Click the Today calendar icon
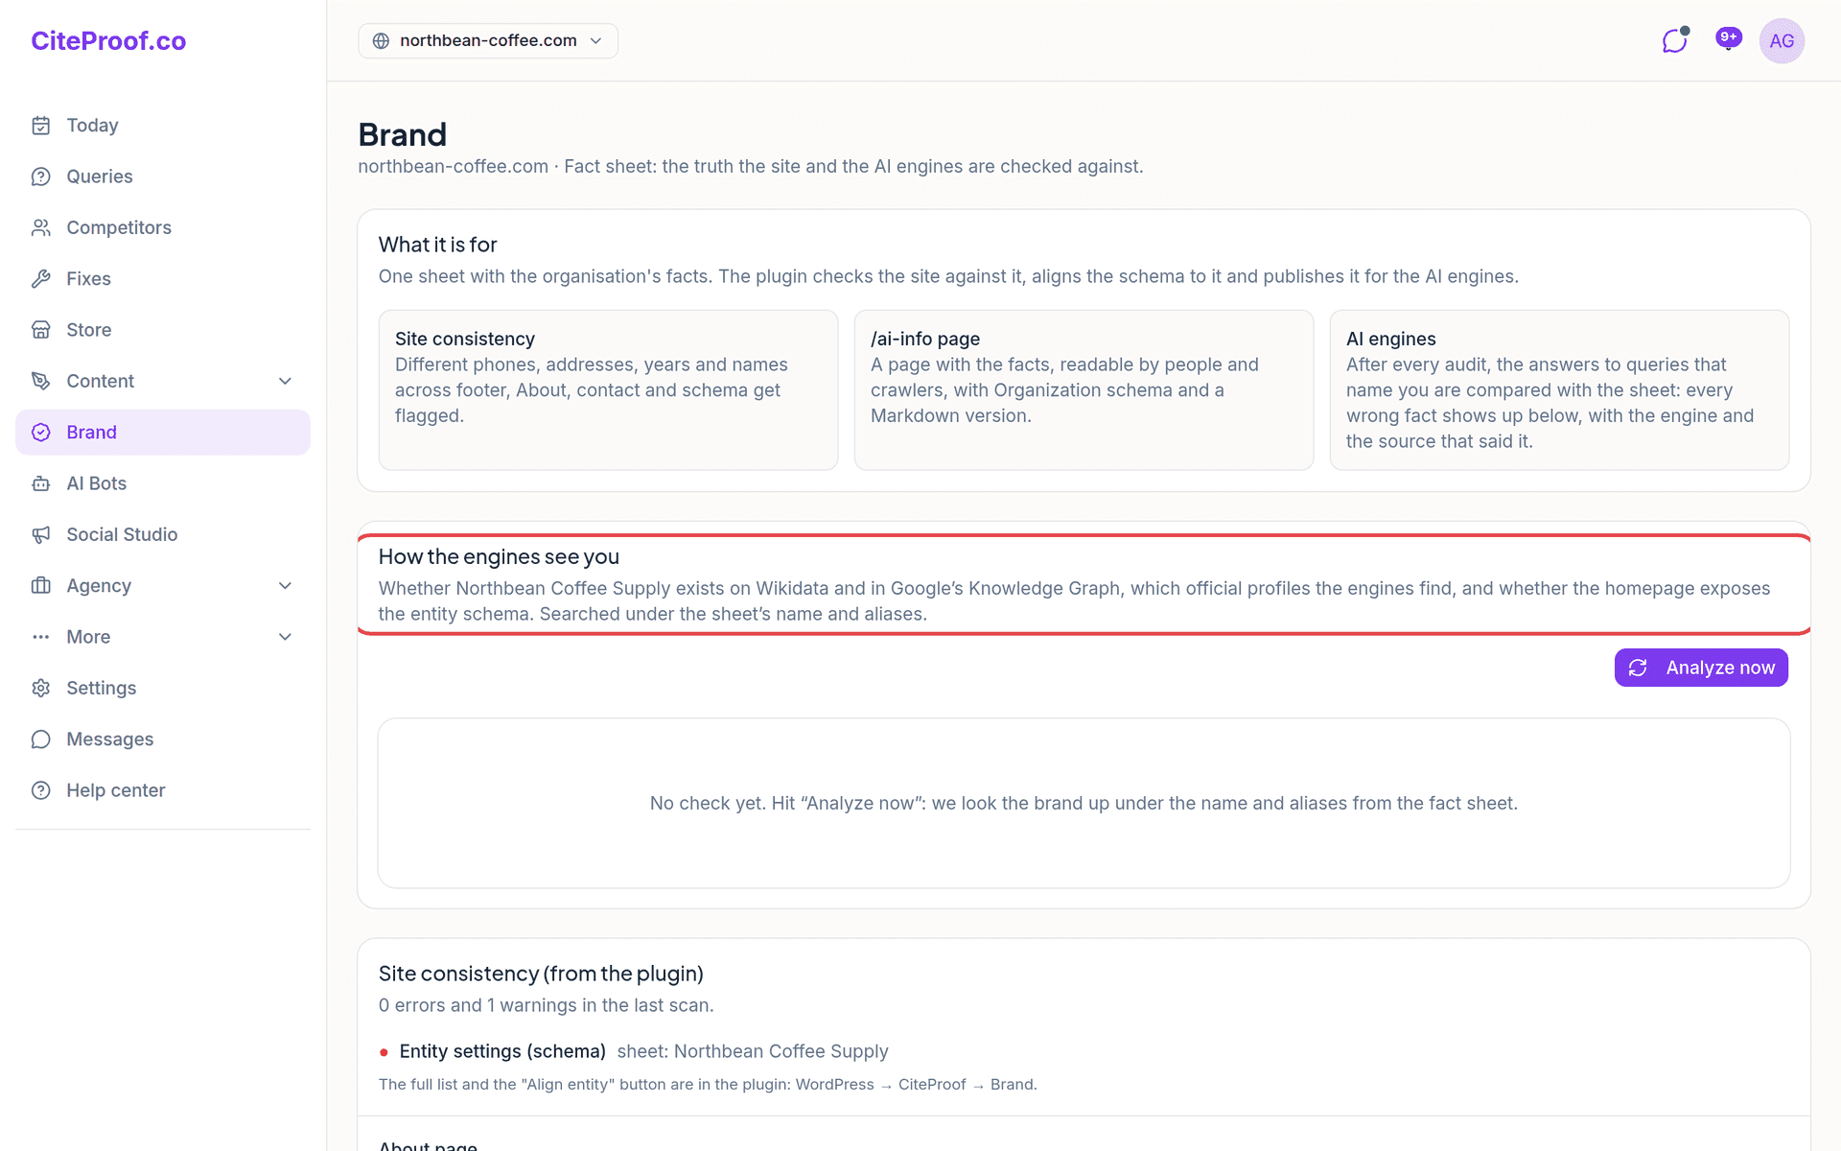 click(41, 126)
